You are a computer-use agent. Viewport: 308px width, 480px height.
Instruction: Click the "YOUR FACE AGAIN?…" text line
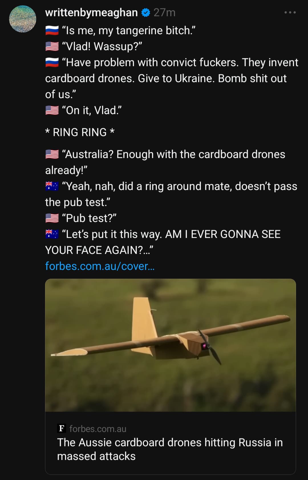(x=99, y=250)
